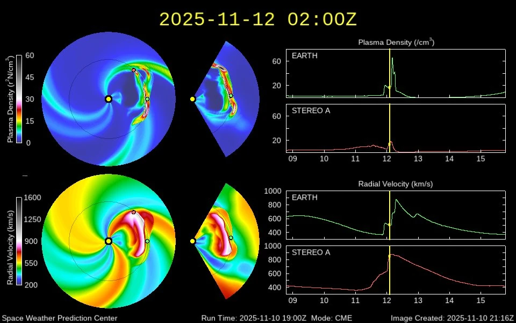Click the Earth marker in the density wedge view

point(231,96)
